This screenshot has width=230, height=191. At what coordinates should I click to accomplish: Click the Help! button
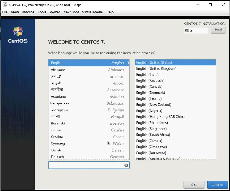[218, 30]
